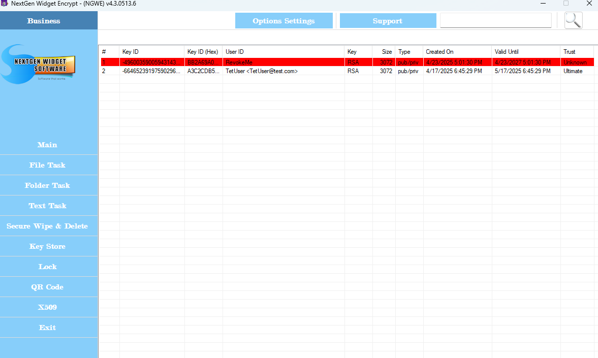Sort by Key ID column header

152,52
